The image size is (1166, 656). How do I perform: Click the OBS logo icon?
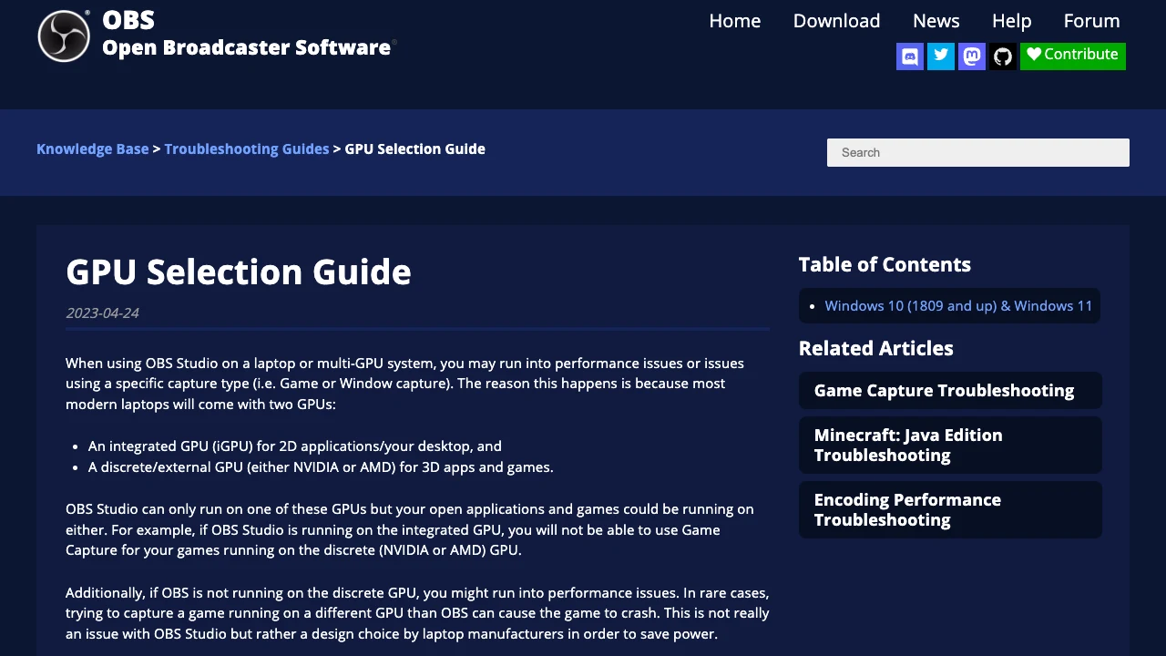[x=64, y=36]
